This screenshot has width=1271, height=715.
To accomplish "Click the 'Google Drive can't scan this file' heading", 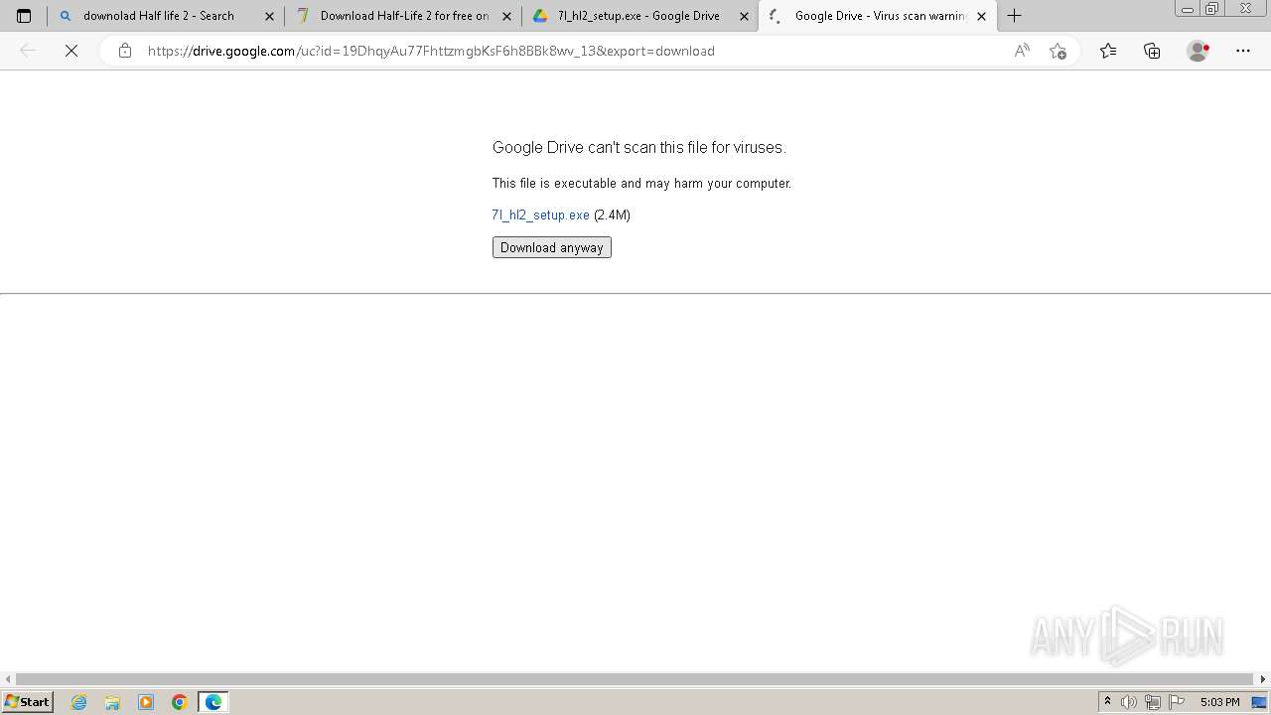I will coord(638,147).
